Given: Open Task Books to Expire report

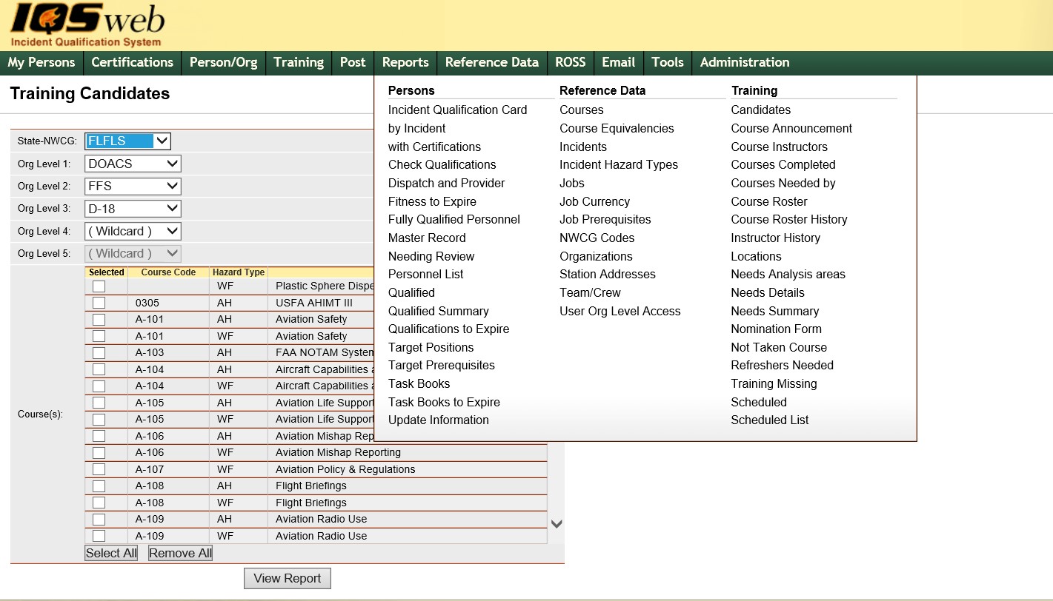Looking at the screenshot, I should pos(444,402).
